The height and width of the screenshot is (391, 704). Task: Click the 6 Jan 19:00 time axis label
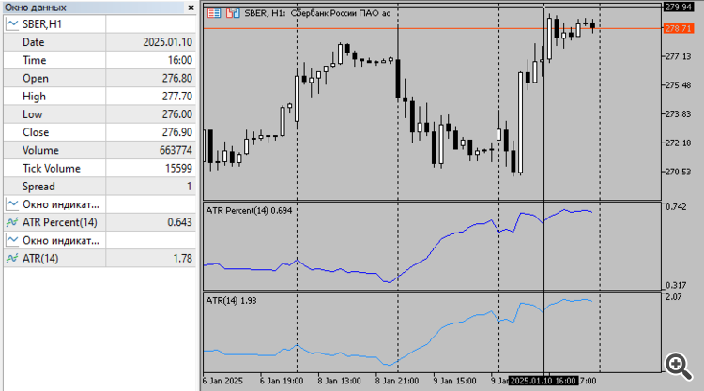point(282,381)
